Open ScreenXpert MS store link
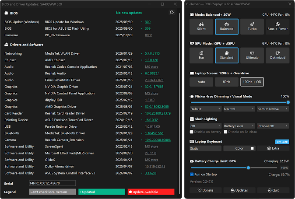Image resolution: width=295 pixels, height=199 pixels. tap(151, 147)
